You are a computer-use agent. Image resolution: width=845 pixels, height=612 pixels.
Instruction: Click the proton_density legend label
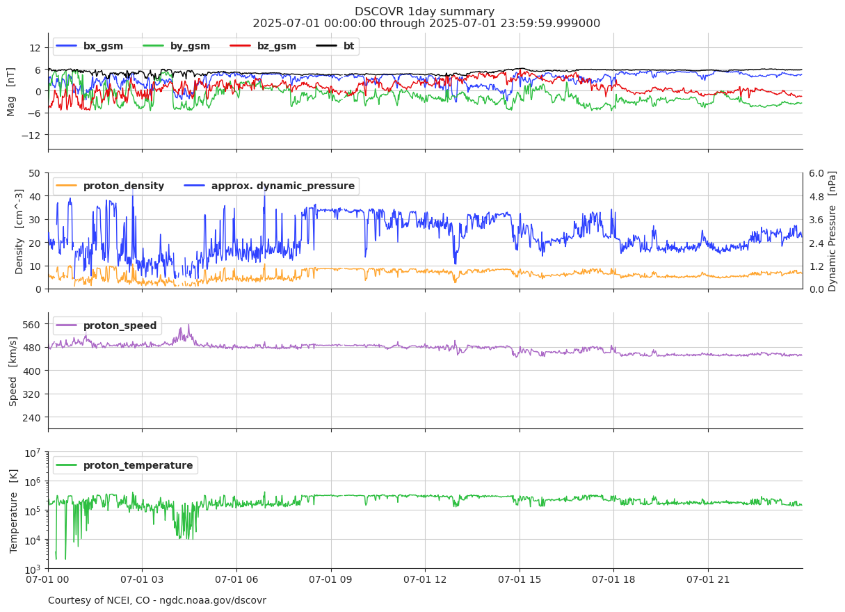(124, 186)
